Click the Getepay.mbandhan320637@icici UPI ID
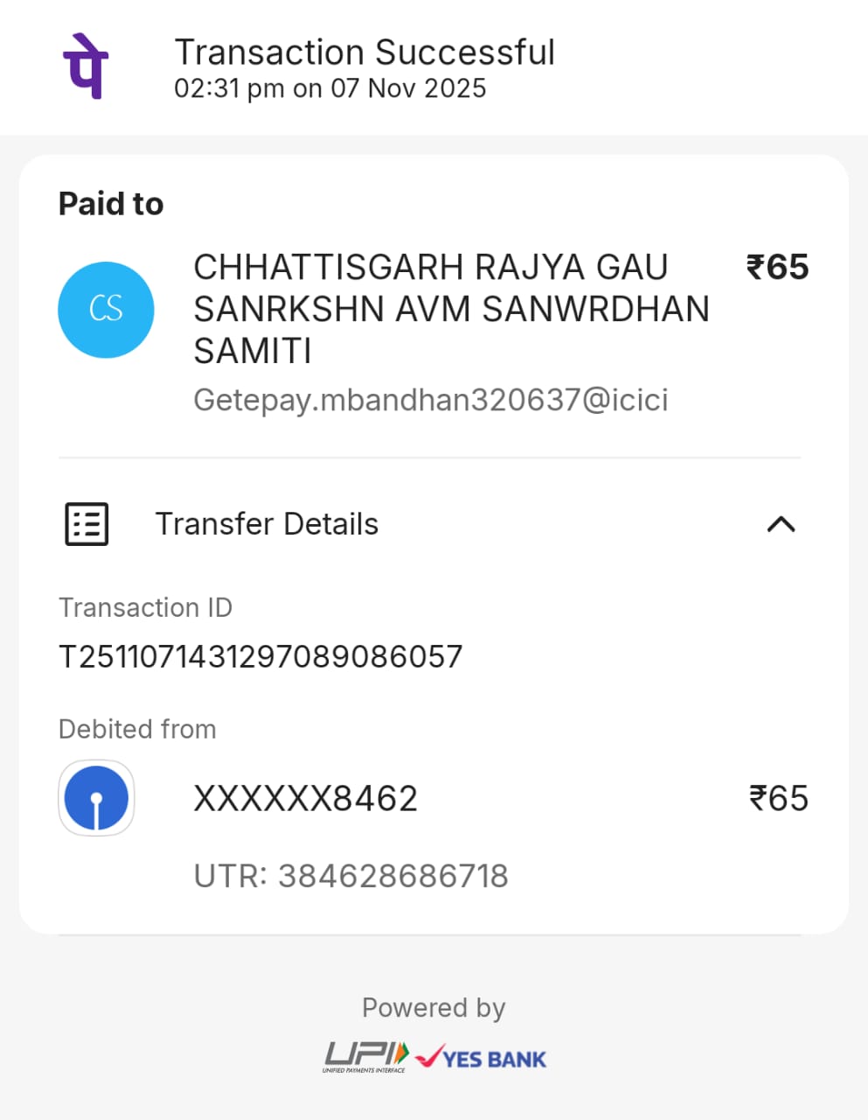 point(430,400)
